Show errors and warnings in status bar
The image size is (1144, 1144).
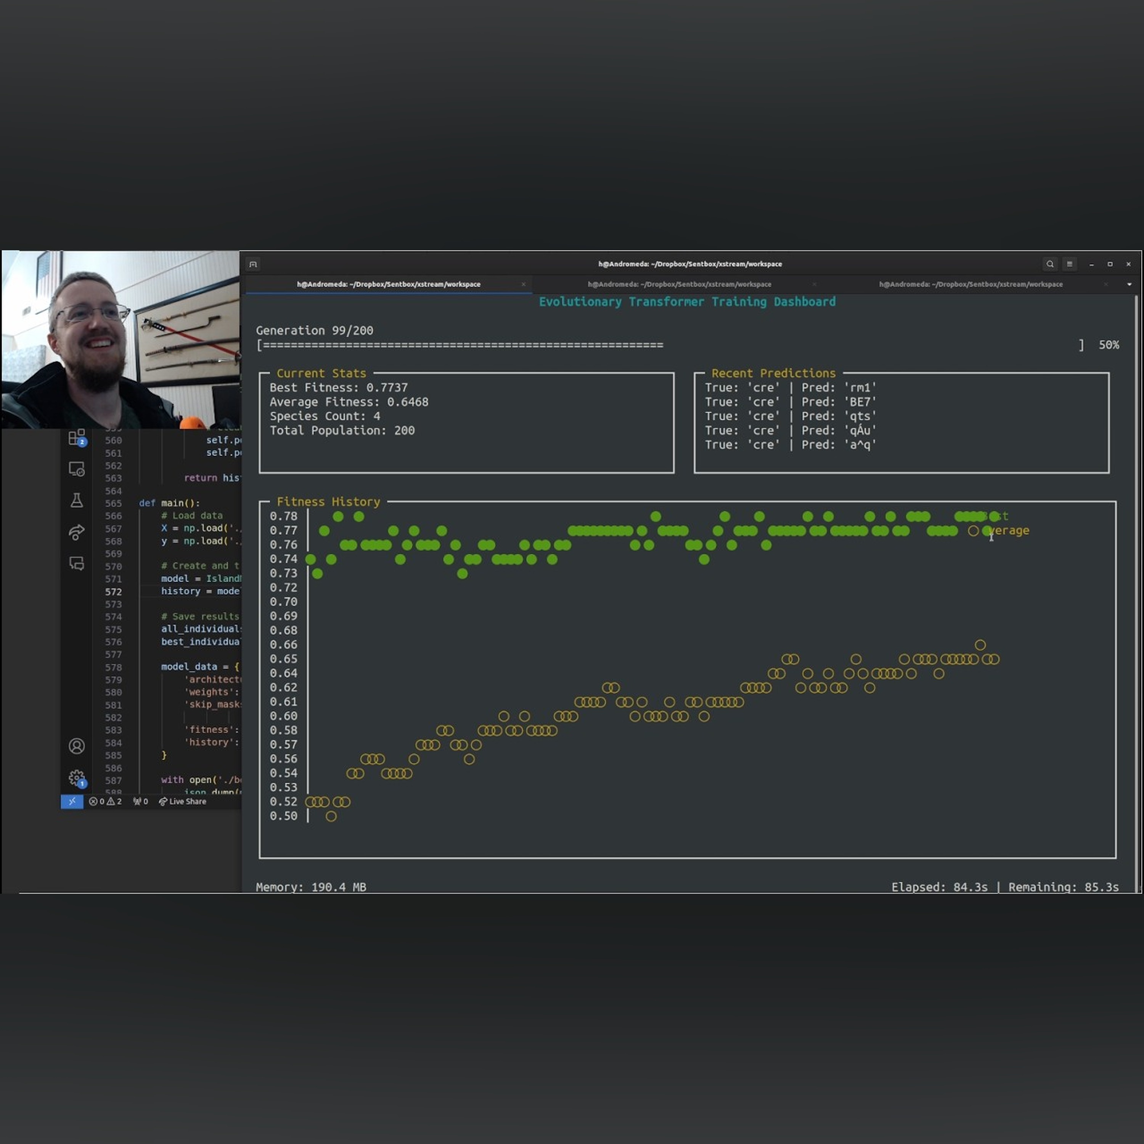(105, 801)
